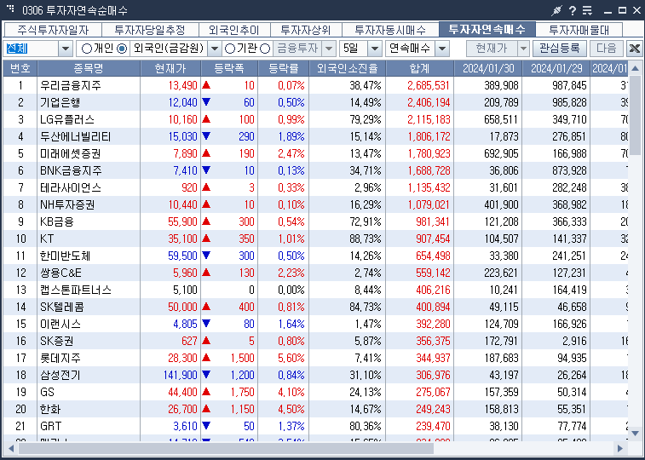
Task: Select the 개인 radio button
Action: tap(86, 49)
